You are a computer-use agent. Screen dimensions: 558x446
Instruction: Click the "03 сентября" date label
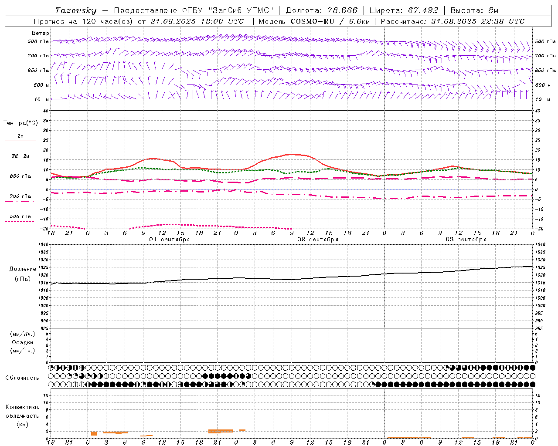point(466,240)
